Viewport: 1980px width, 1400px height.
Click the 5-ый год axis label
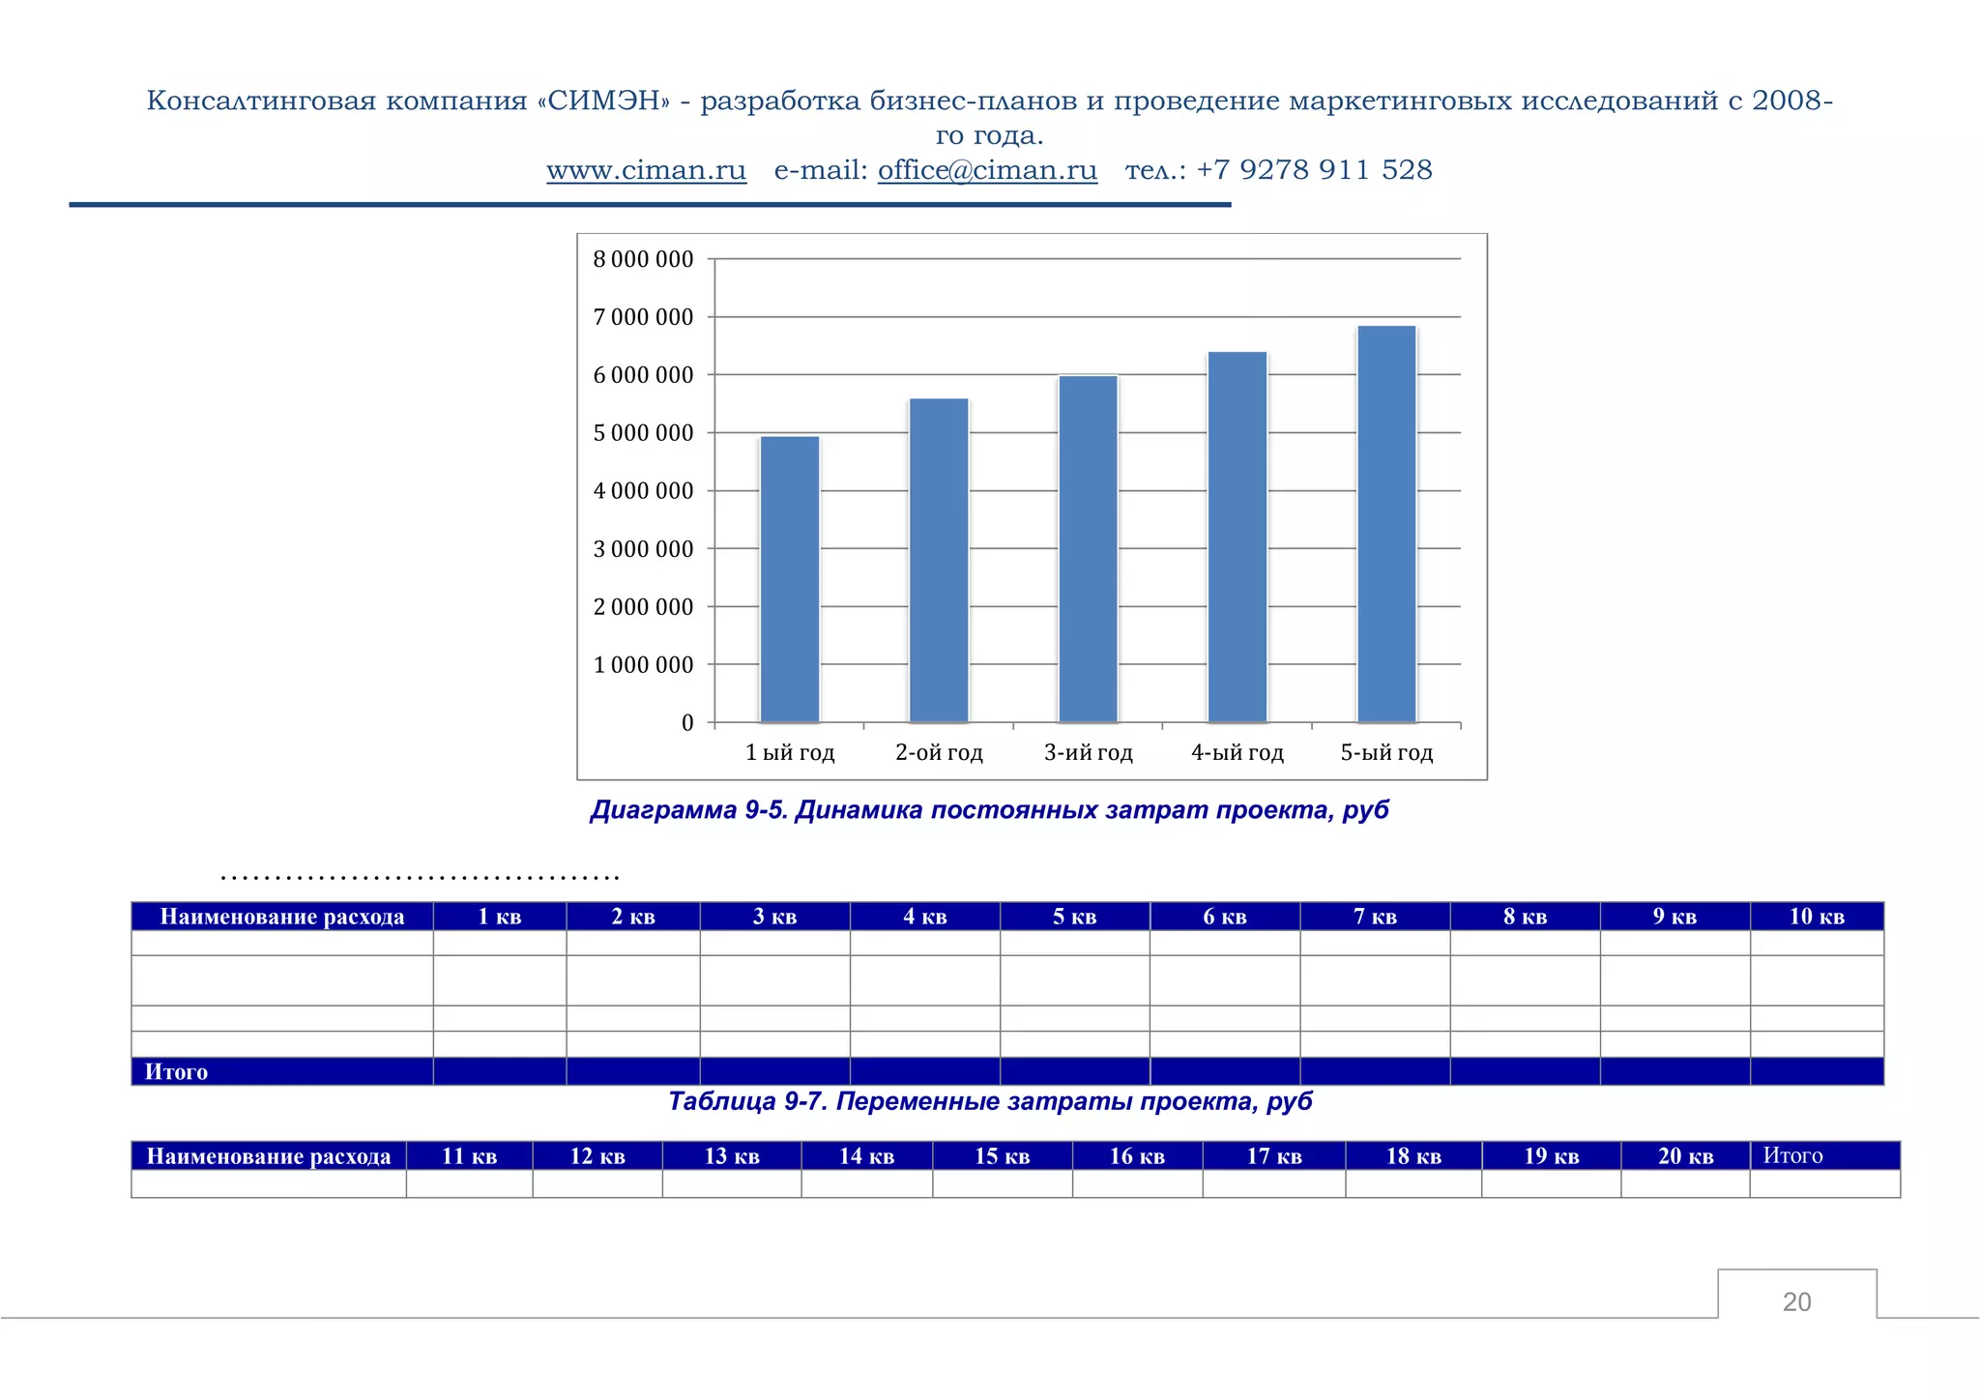click(x=1386, y=752)
